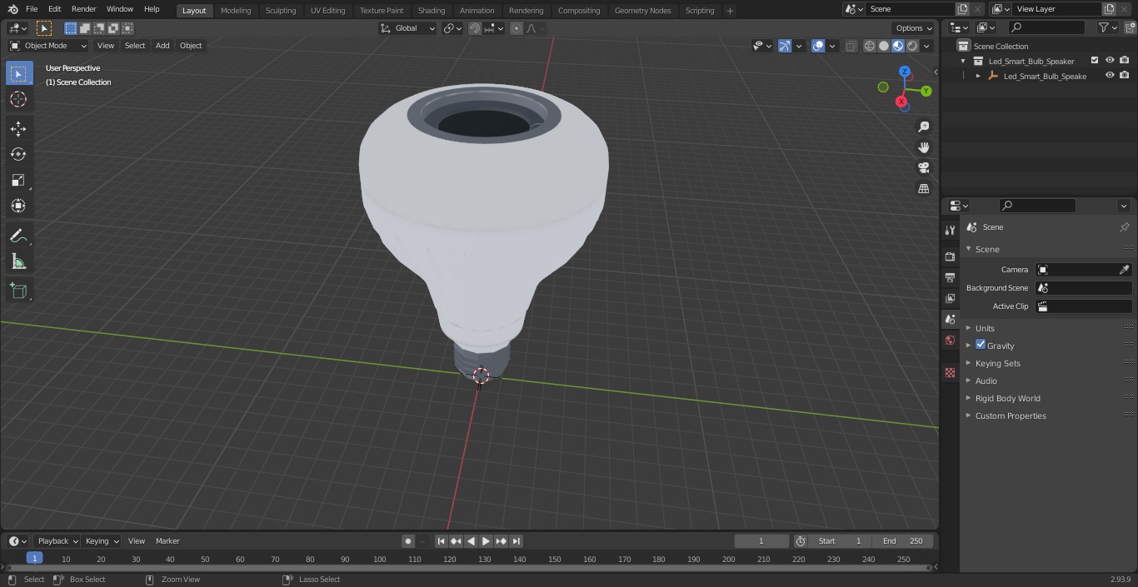Toggle X-Ray display button
Screen dimensions: 1138x587
851,46
